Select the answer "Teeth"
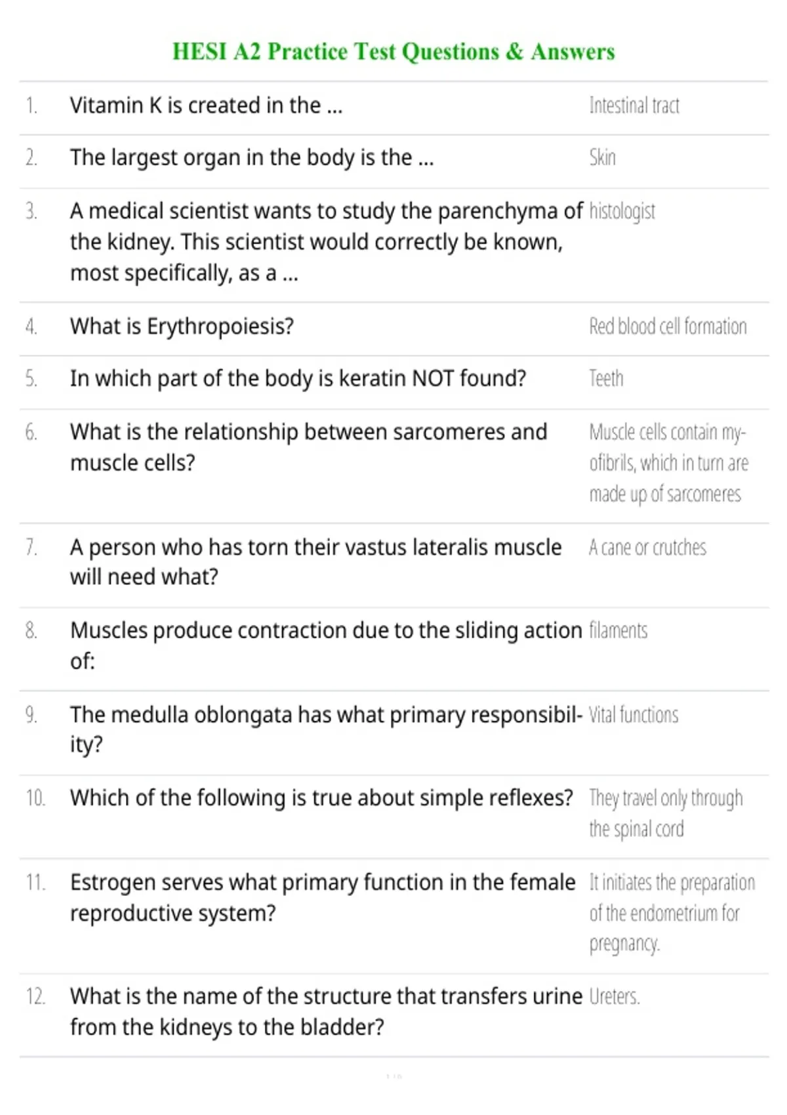This screenshot has height=1115, width=787. (606, 378)
